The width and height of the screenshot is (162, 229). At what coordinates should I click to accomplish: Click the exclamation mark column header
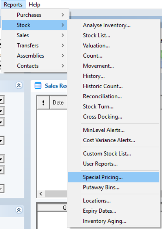tap(43, 103)
